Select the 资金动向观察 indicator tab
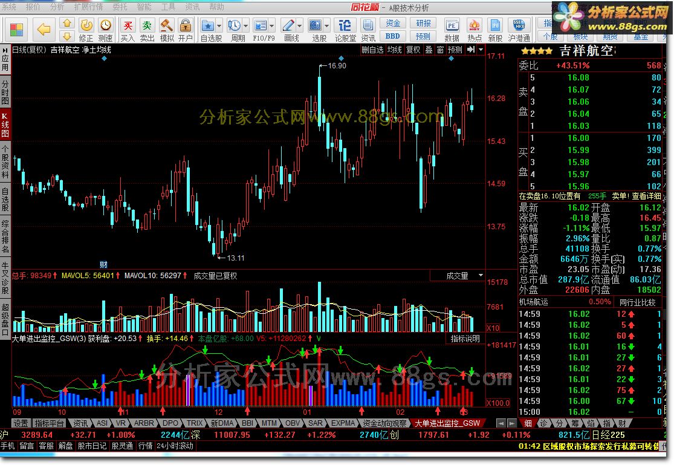Image resolution: width=674 pixels, height=465 pixels. tap(384, 423)
